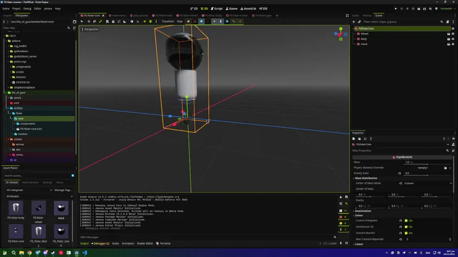
Task: Open Chrome from the taskbar
Action: pyautogui.click(x=30, y=252)
